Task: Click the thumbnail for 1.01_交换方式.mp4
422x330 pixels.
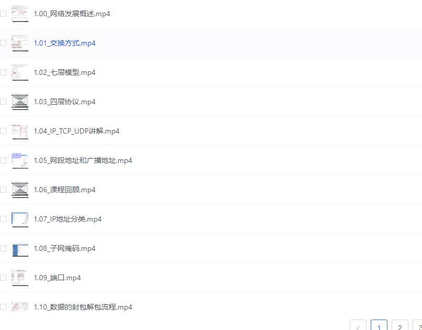Action: 19,43
